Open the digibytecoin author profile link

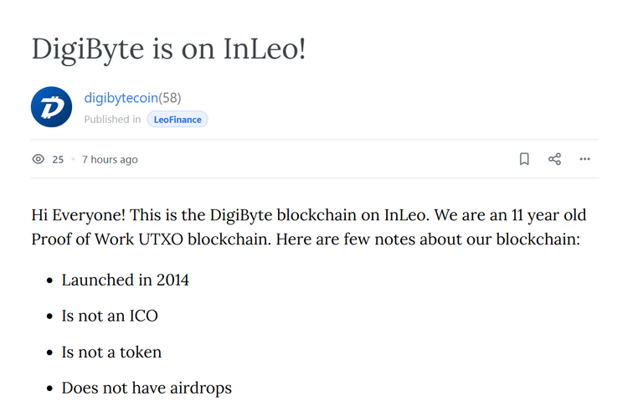click(x=121, y=98)
